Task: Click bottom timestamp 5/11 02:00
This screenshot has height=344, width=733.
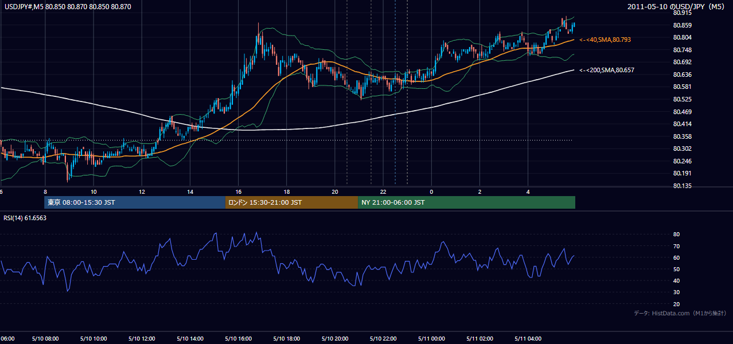Action: [479, 339]
